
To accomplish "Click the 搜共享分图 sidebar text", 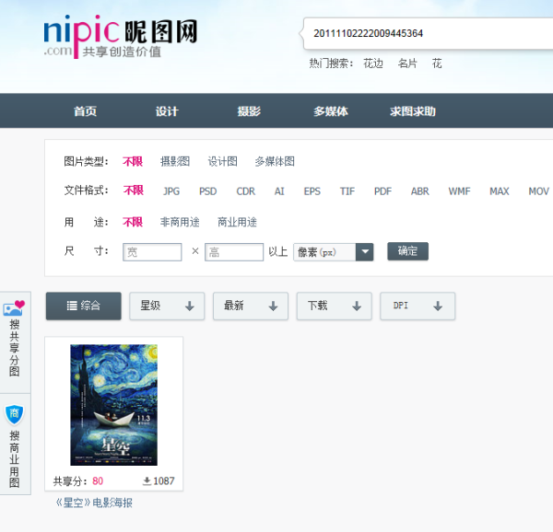I will (x=14, y=348).
